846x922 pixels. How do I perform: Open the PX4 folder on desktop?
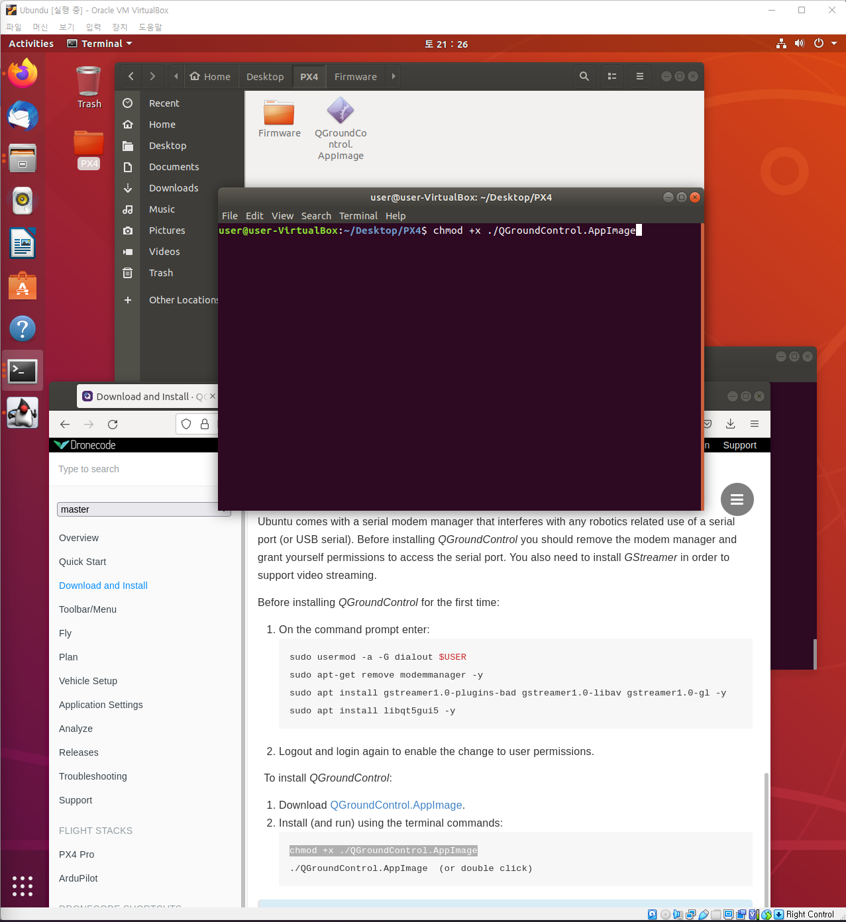coord(89,150)
